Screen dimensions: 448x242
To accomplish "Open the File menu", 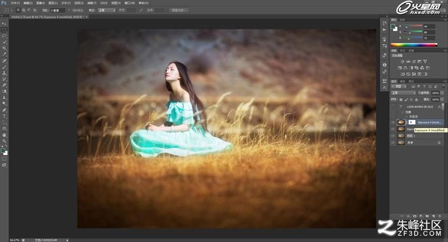I will coord(15,3).
